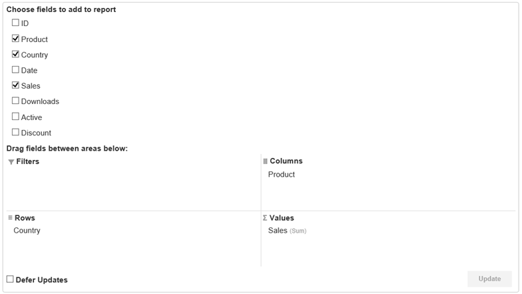Enable the Active field checkbox
The width and height of the screenshot is (522, 294).
15,117
